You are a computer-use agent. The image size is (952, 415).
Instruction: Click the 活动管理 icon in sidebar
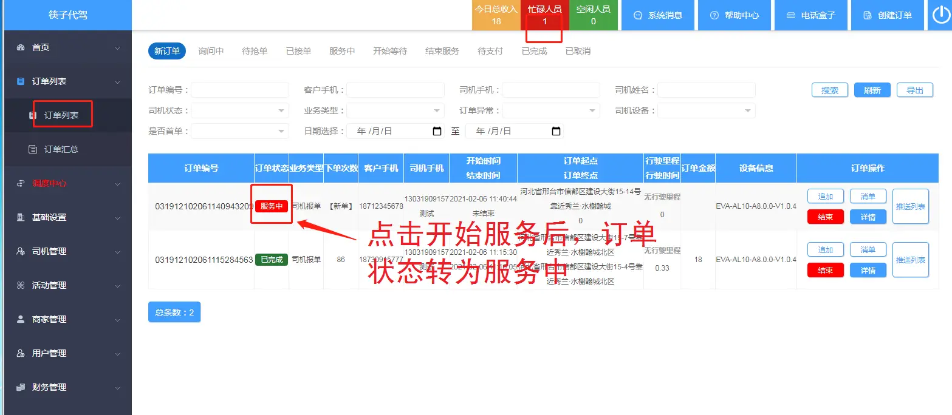(x=21, y=285)
